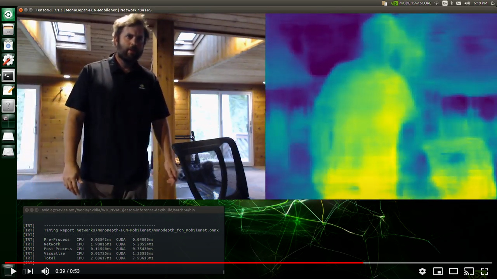The image size is (497, 279).
Task: Click the 6:19 PM clock
Action: coord(480,3)
